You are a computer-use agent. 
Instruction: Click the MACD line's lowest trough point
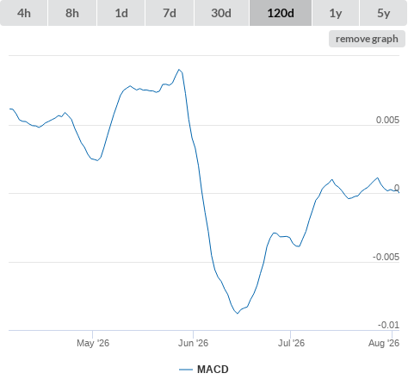(x=238, y=314)
